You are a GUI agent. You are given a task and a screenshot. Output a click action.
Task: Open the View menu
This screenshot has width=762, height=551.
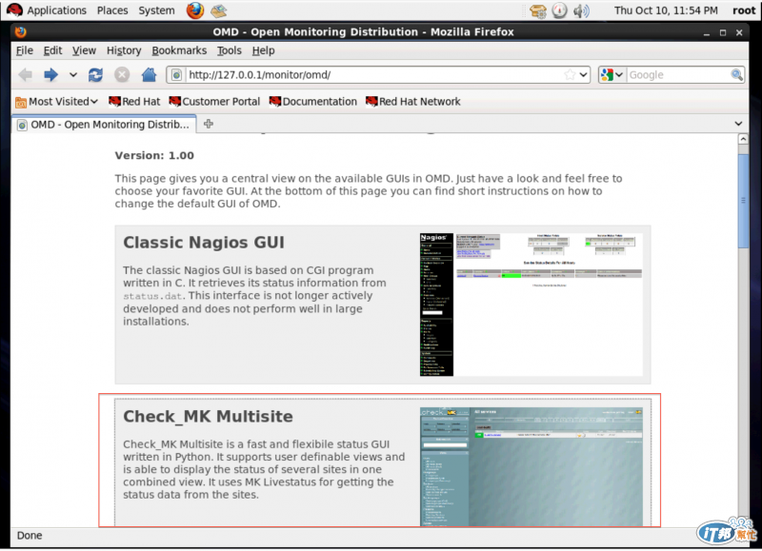coord(84,50)
